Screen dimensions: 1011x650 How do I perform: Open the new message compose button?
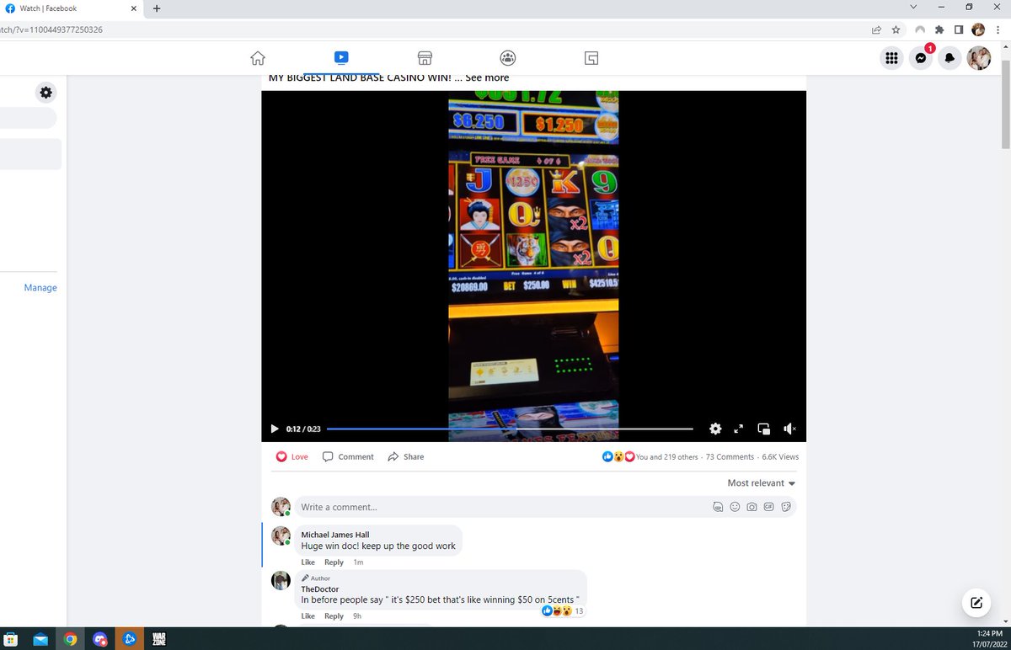[976, 602]
